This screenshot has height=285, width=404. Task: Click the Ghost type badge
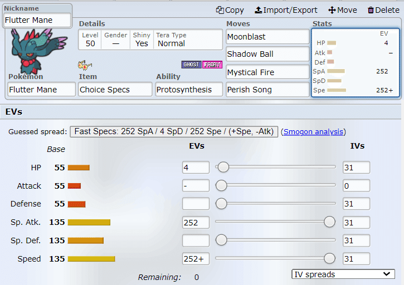point(192,65)
